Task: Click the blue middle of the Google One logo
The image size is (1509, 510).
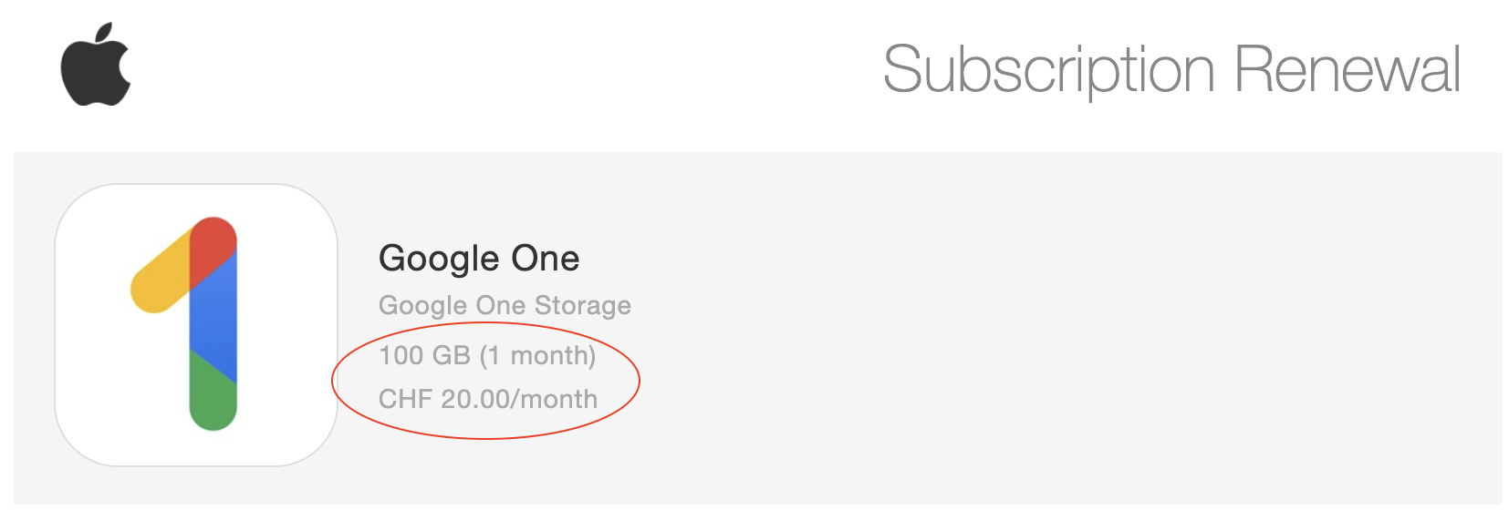Action: click(213, 314)
